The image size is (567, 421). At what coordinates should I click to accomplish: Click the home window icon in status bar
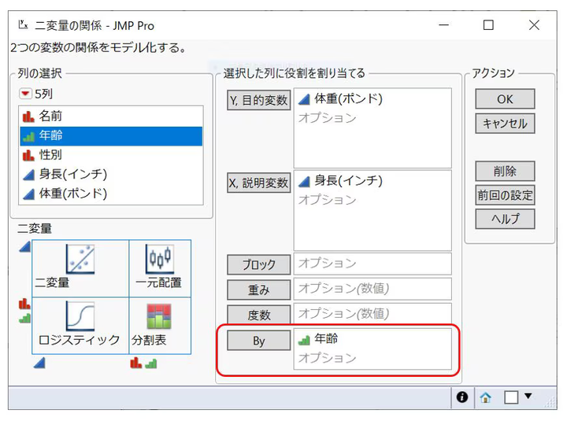tap(486, 398)
